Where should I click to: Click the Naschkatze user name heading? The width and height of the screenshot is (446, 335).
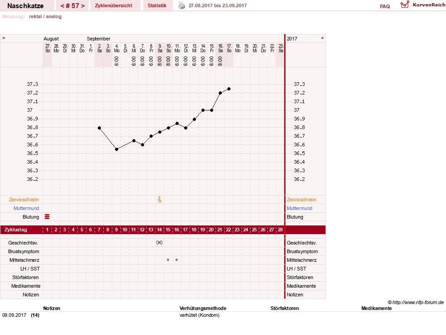point(25,6)
